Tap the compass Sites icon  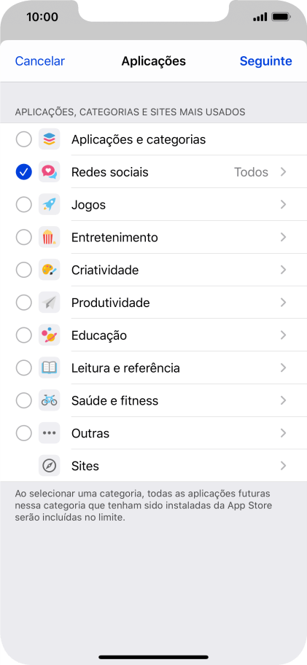(49, 466)
